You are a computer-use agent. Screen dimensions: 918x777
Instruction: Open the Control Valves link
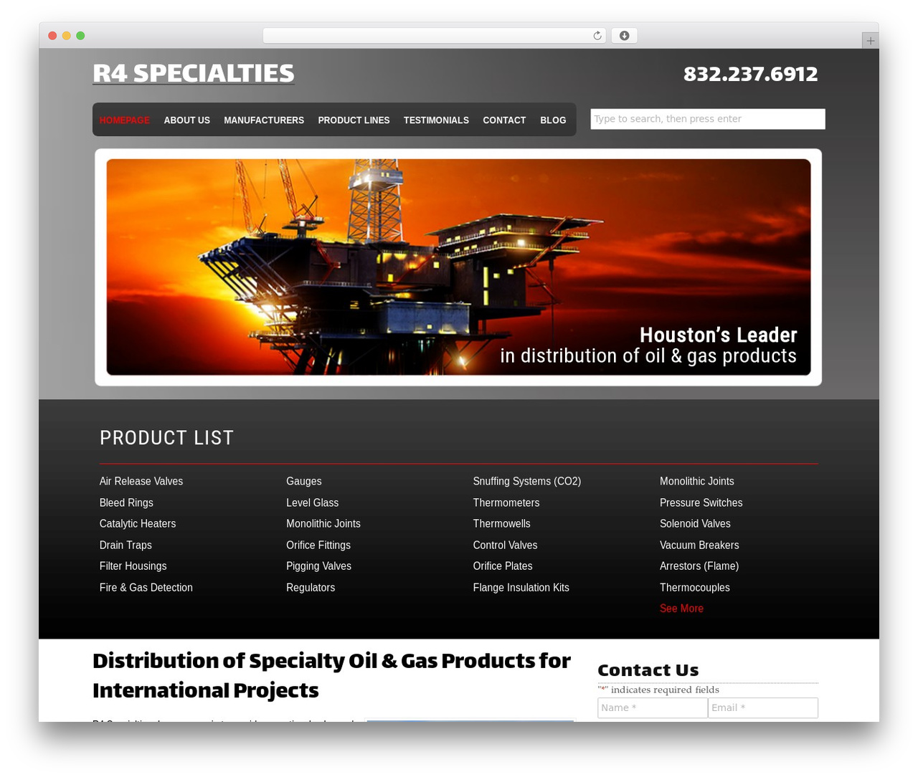[506, 545]
